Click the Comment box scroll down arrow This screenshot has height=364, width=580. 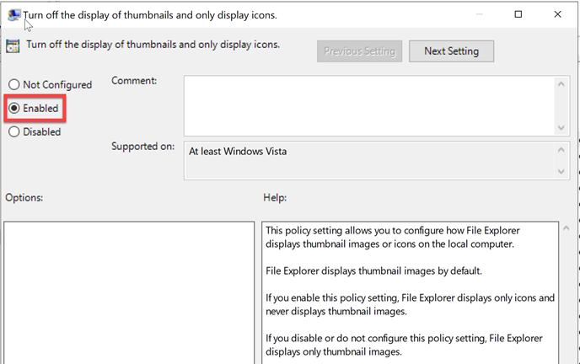tap(561, 128)
